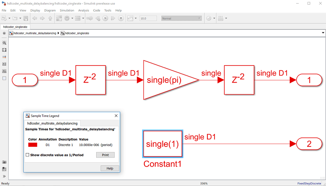This screenshot has height=186, width=326.
Task: Select hdlcoder_multirate_delaybalancing tab in legend
Action: pyautogui.click(x=52, y=123)
